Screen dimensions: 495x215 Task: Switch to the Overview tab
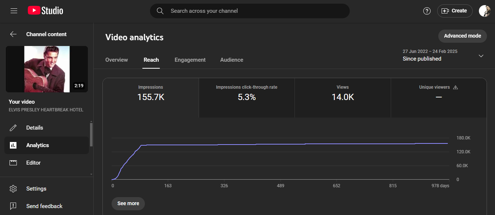pyautogui.click(x=117, y=60)
